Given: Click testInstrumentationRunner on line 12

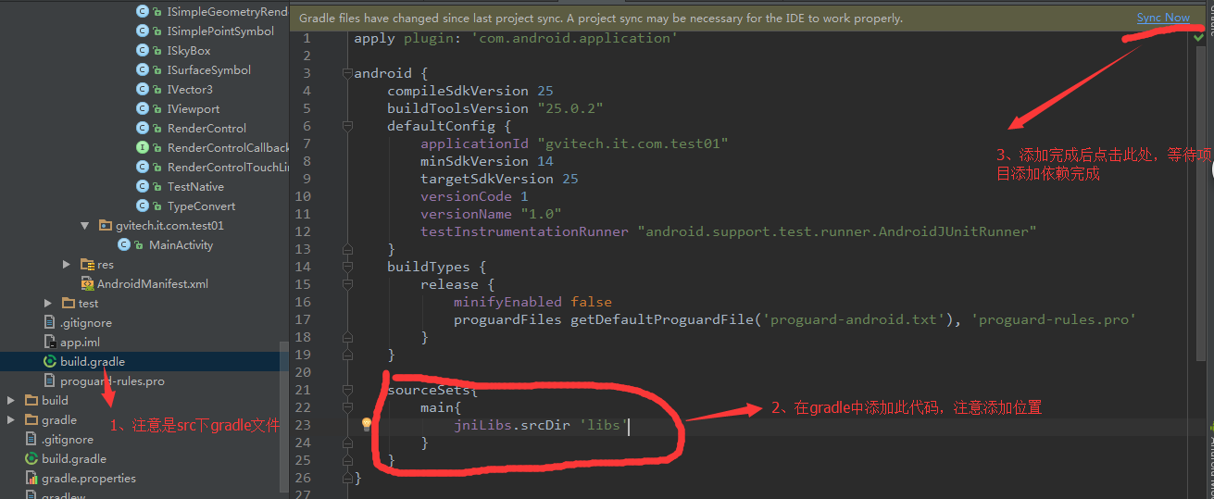Looking at the screenshot, I should (x=524, y=231).
